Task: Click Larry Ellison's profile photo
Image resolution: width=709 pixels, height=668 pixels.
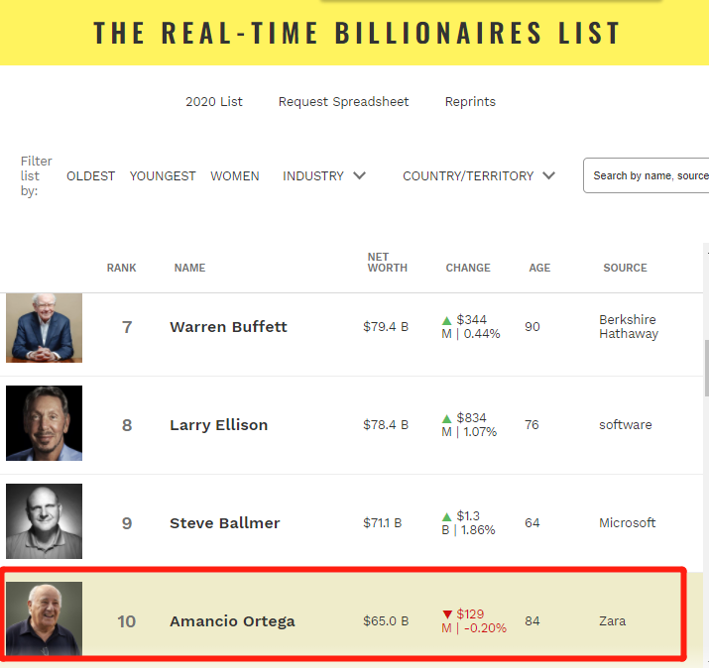Action: coord(44,424)
